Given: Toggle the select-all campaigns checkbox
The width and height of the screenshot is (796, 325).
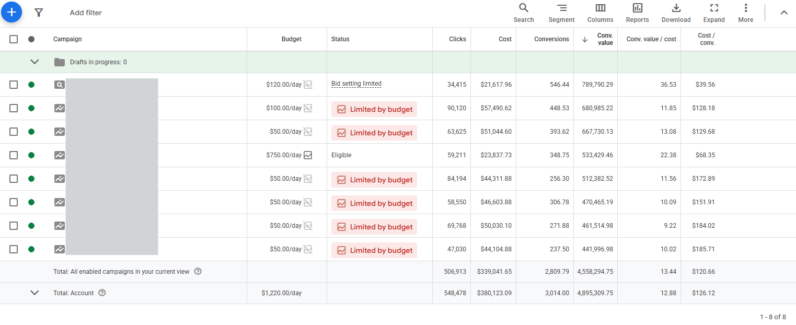Looking at the screenshot, I should point(14,39).
